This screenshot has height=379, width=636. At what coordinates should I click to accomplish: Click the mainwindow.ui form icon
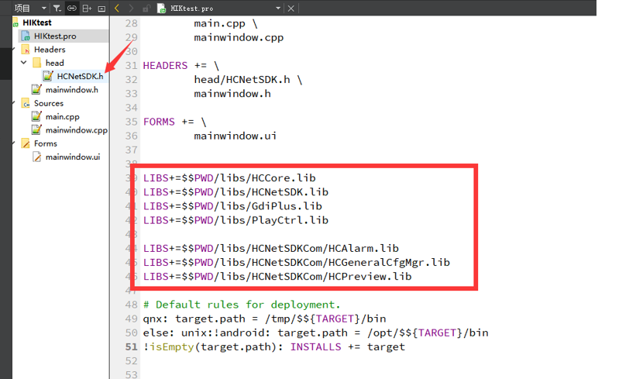tap(36, 157)
